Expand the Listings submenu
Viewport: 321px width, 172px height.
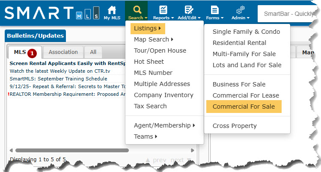pyautogui.click(x=148, y=28)
